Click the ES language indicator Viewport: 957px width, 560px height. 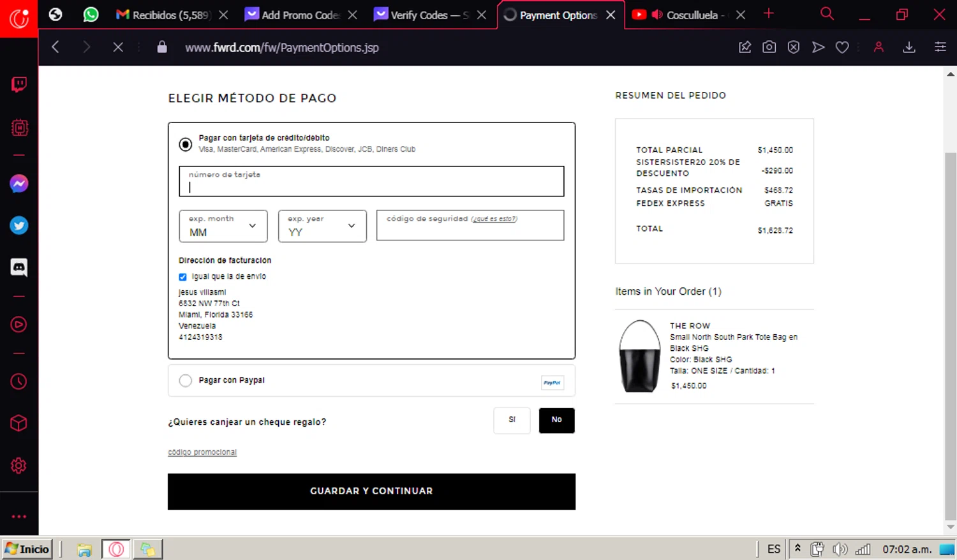point(774,549)
